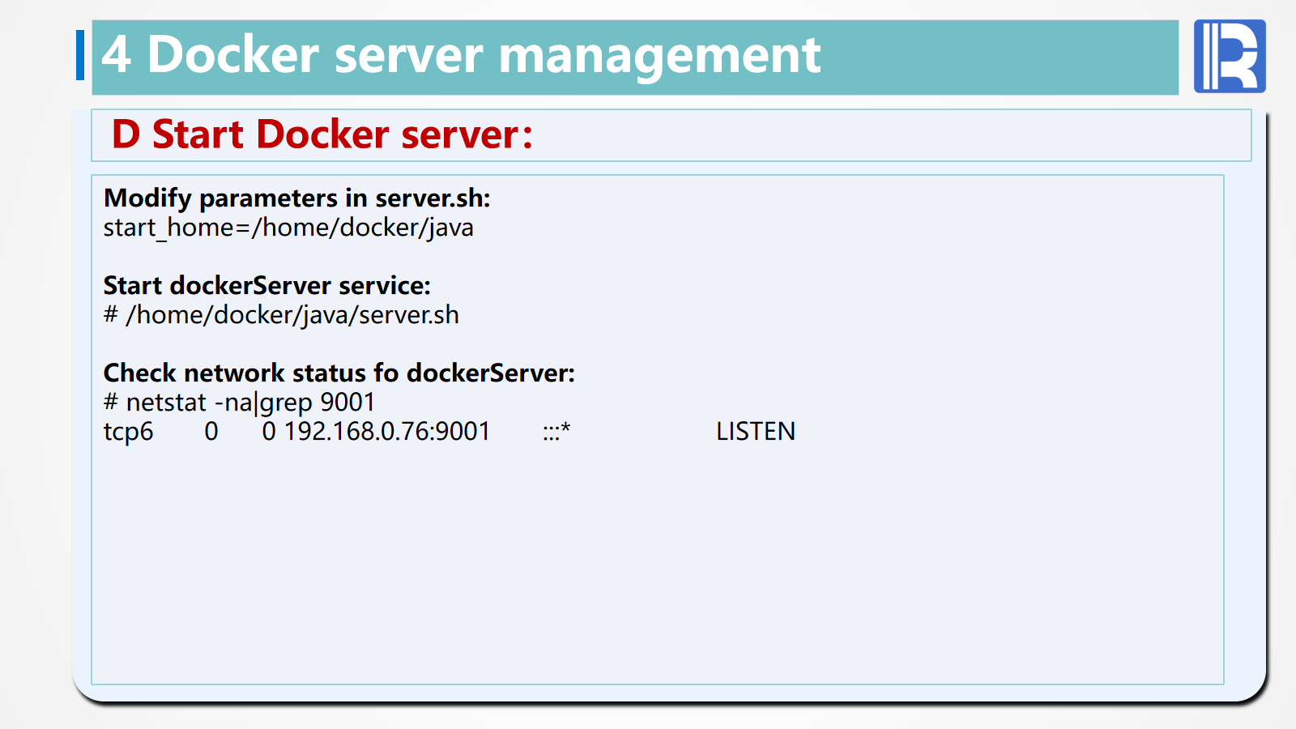Click the red letter D in the subheading

pyautogui.click(x=126, y=134)
